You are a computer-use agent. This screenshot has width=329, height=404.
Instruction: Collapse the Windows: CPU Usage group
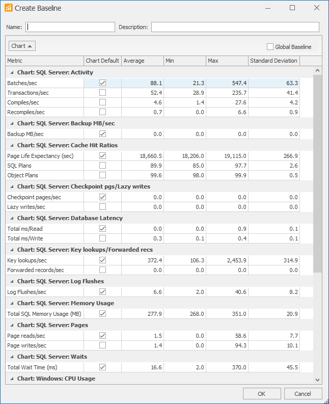click(12, 379)
